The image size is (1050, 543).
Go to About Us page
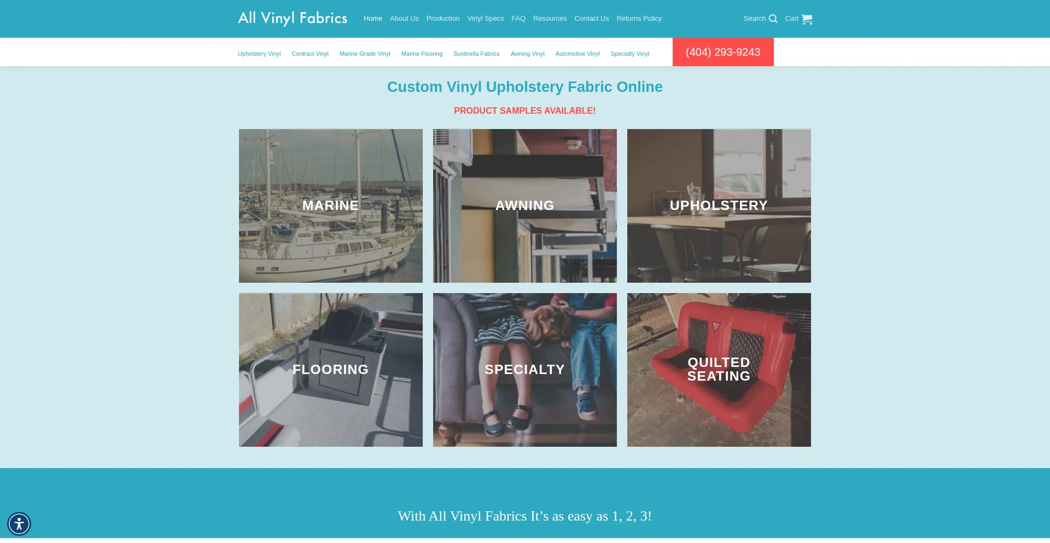[404, 19]
